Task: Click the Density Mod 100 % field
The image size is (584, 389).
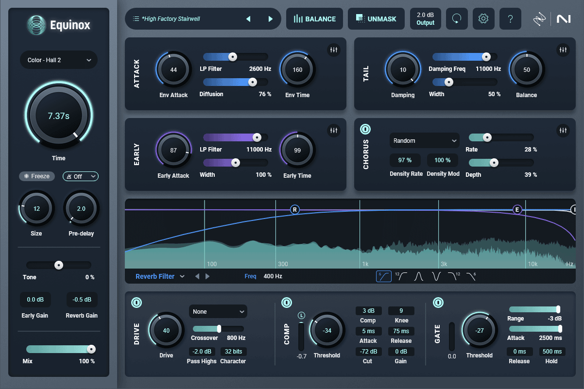Action: tap(443, 160)
